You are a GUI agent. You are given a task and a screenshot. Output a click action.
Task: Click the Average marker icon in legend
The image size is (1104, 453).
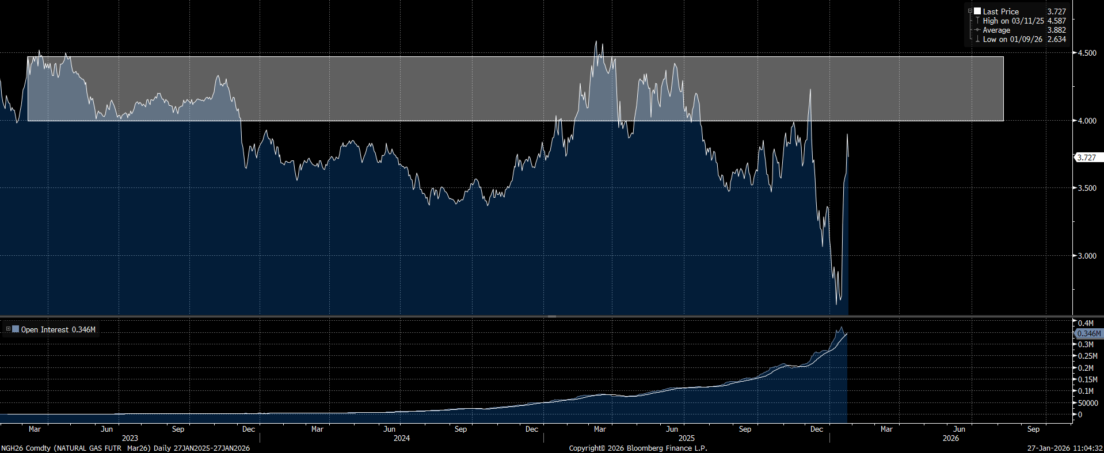(x=977, y=30)
